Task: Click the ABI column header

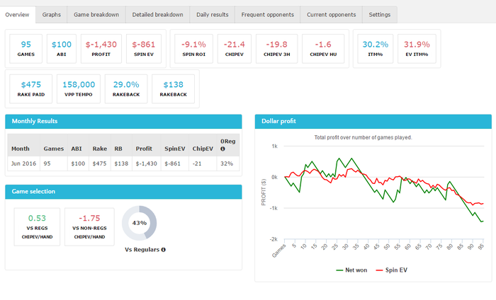Action: [x=78, y=145]
